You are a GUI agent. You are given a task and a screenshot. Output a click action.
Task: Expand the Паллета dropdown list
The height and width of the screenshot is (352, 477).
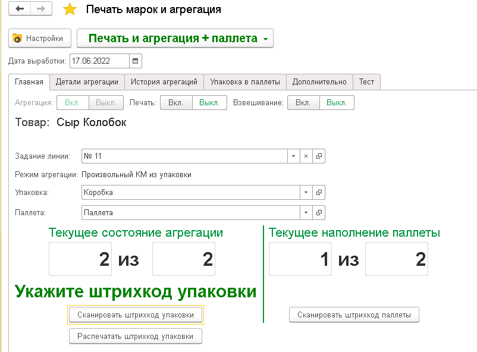pos(306,212)
